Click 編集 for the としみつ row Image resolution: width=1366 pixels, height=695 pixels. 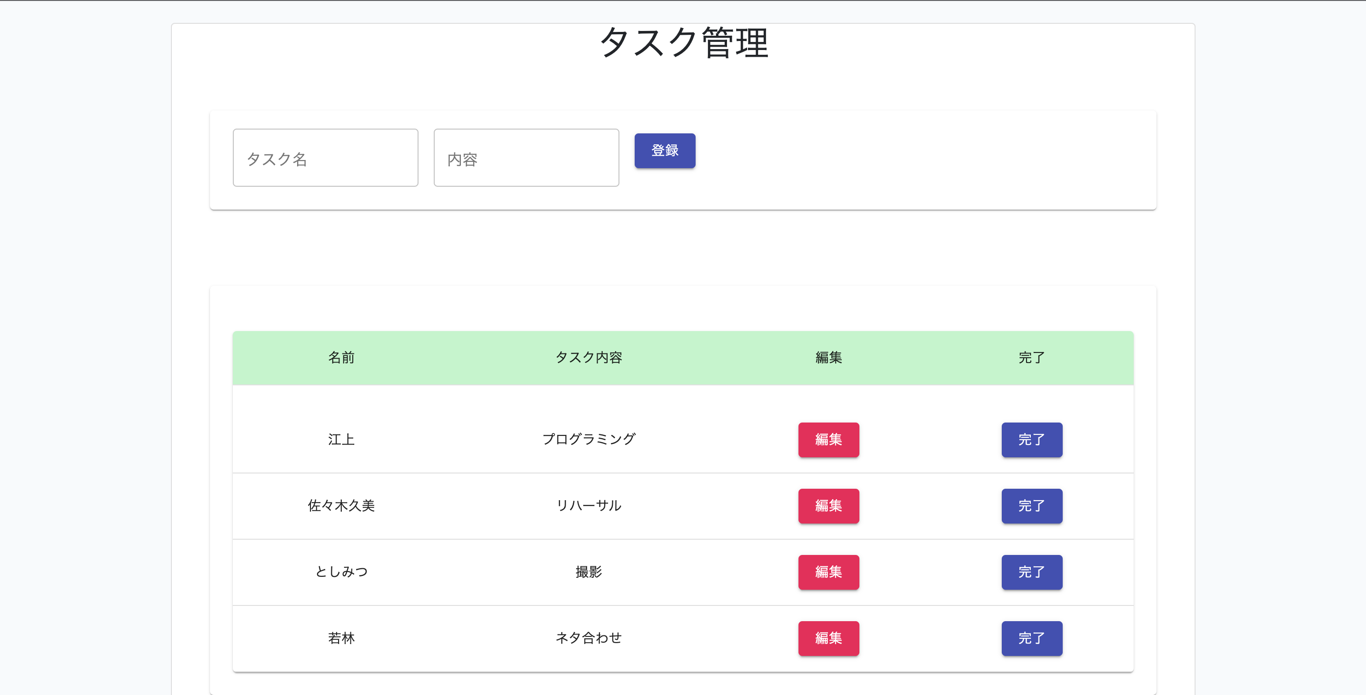click(828, 573)
